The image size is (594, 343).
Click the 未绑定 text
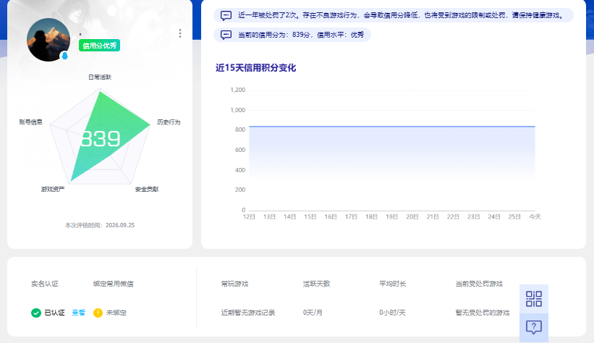click(116, 313)
